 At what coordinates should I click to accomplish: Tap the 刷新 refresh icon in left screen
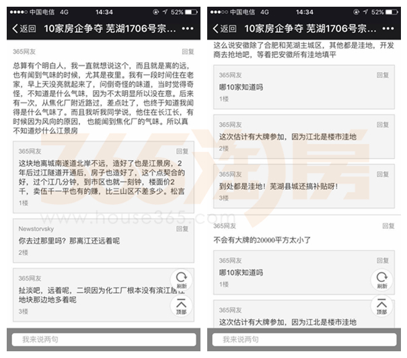[x=182, y=281]
